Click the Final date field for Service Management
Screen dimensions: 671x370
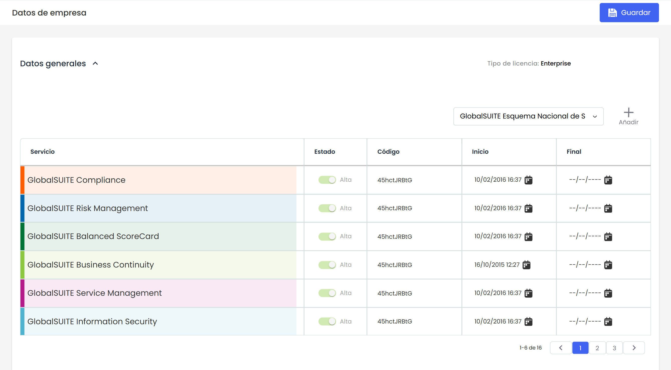pos(585,293)
